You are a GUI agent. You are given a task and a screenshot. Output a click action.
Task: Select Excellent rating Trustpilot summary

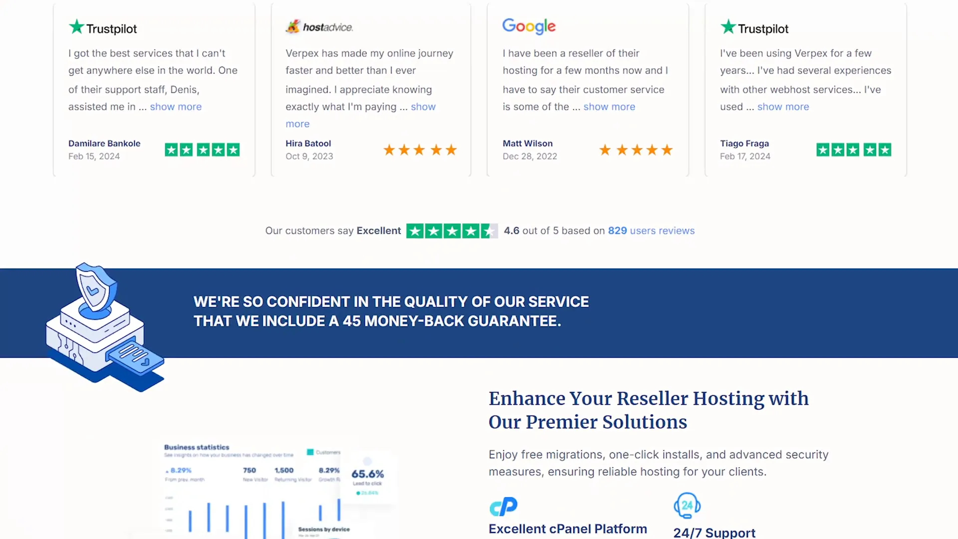coord(479,231)
